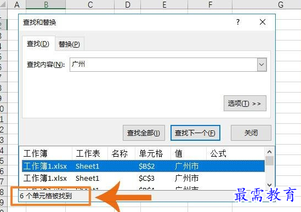301x212 pixels.
Task: Select column C header in spreadsheet
Action: (x=90, y=4)
